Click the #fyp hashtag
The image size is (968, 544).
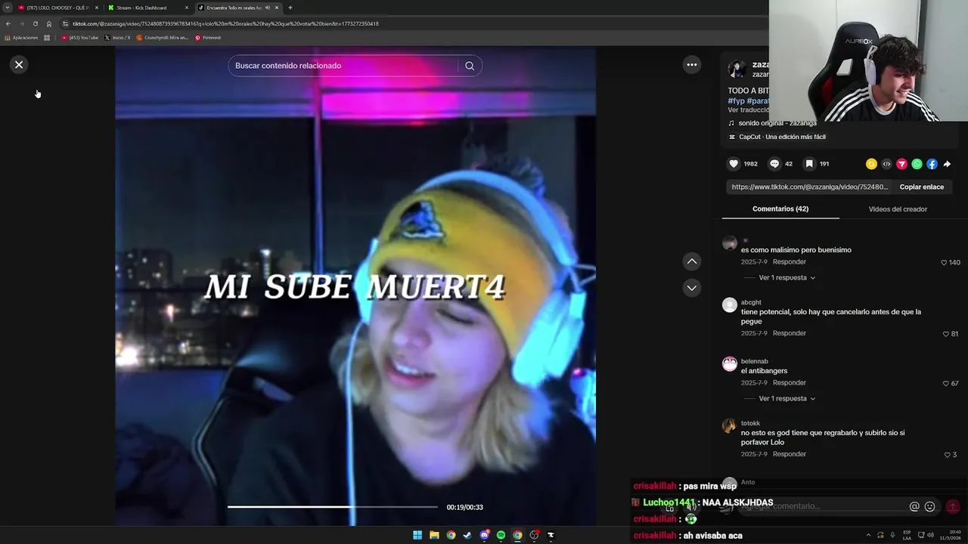tap(736, 100)
